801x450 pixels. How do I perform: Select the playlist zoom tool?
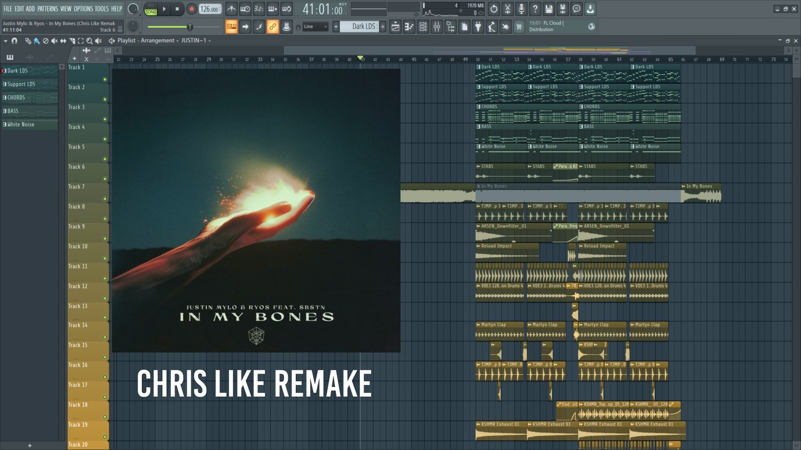click(x=89, y=41)
